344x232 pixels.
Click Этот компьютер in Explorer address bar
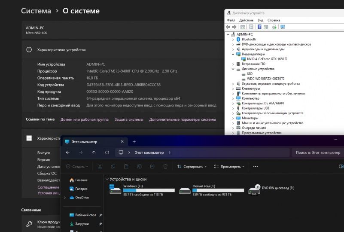[149, 153]
